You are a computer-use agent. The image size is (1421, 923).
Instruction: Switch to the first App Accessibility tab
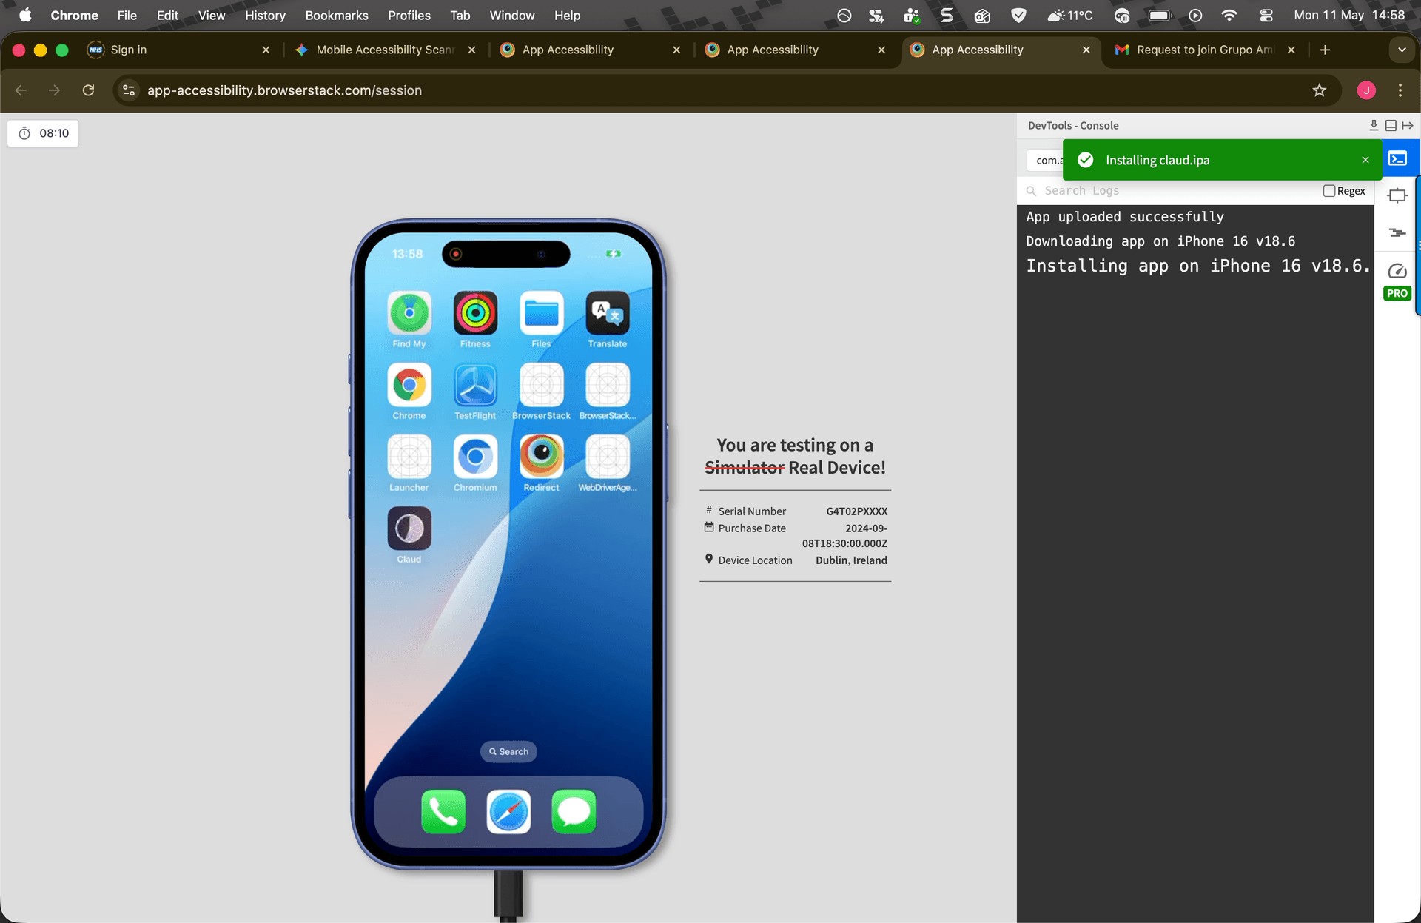click(x=590, y=50)
